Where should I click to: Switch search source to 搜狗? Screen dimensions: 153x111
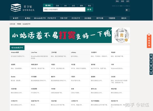click(81, 6)
